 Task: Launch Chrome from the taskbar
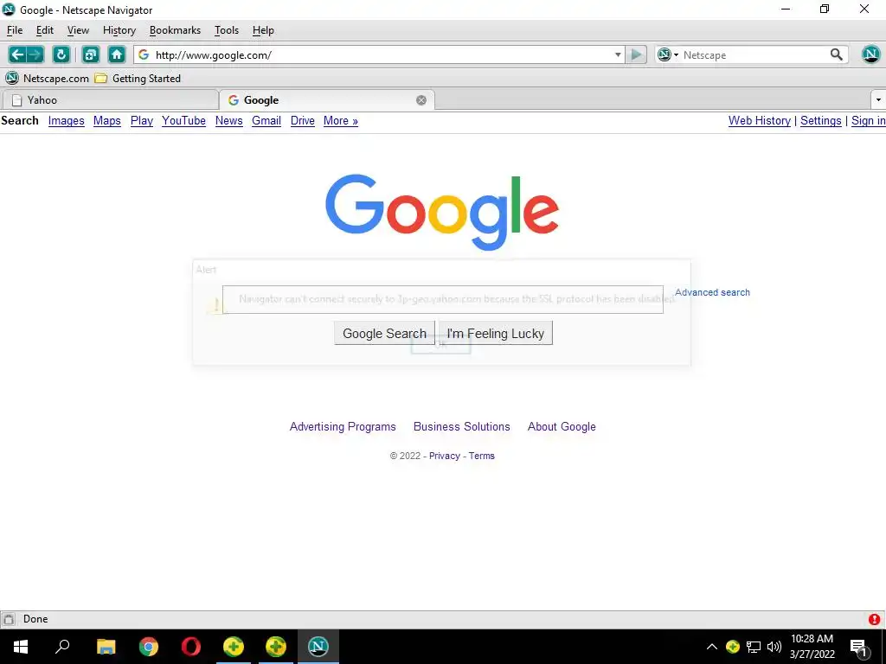149,647
